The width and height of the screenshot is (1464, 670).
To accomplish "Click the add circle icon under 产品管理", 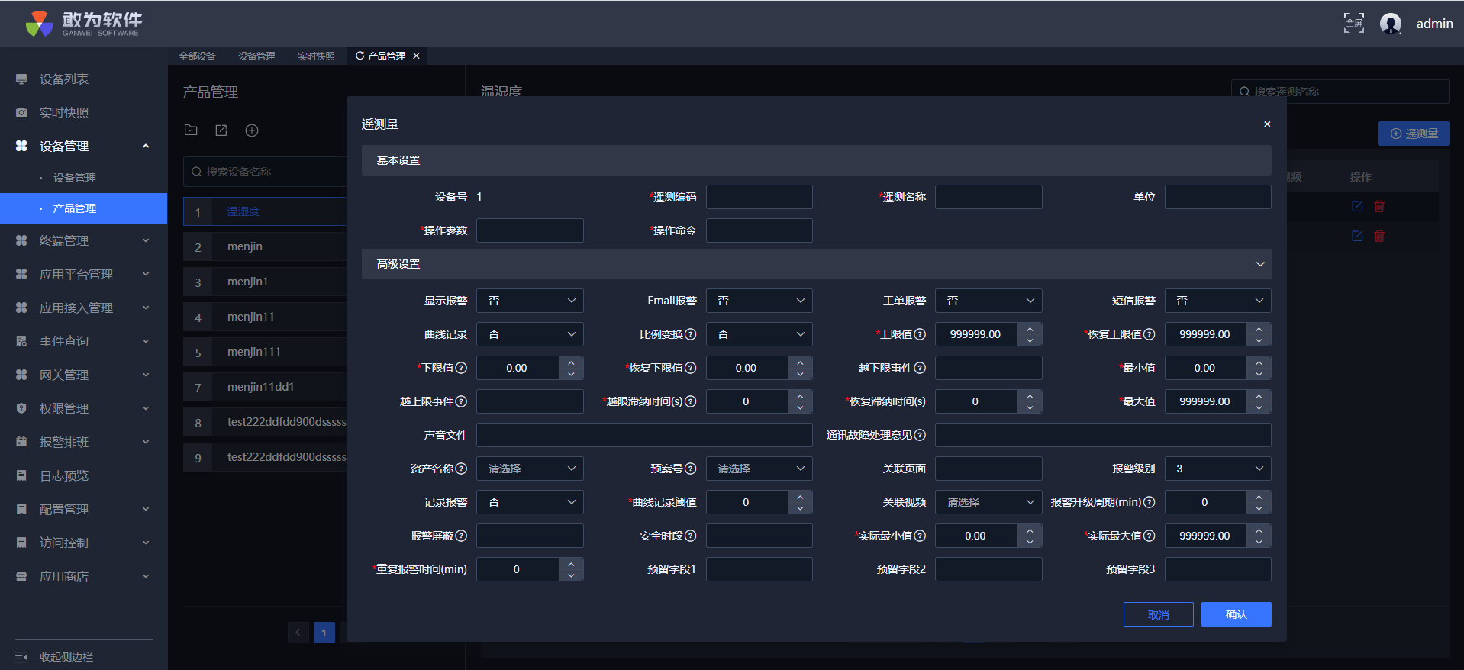I will coord(252,130).
